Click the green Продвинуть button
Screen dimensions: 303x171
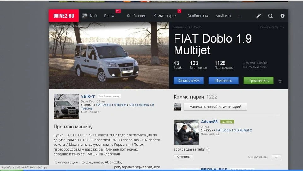[258, 81]
